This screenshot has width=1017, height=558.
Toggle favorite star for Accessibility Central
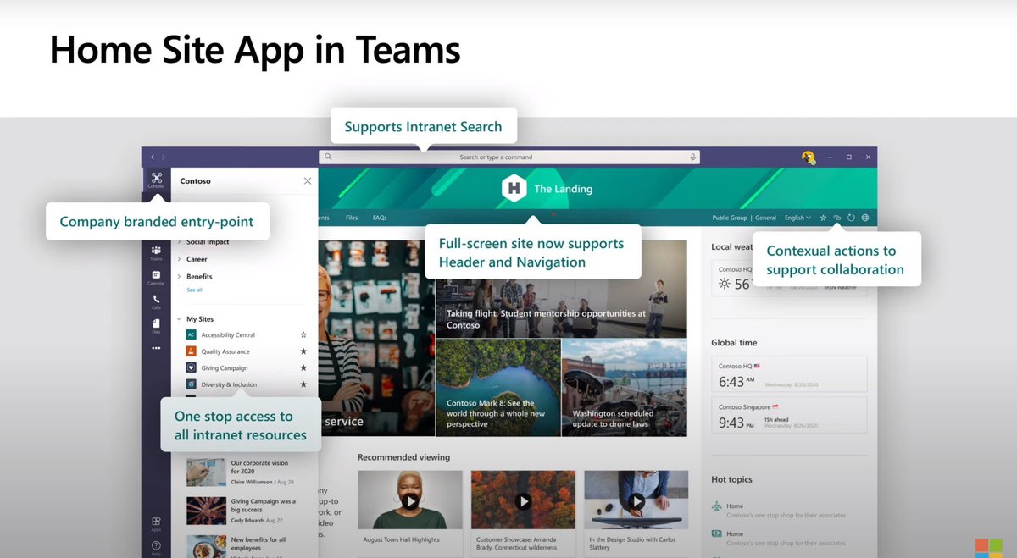303,335
